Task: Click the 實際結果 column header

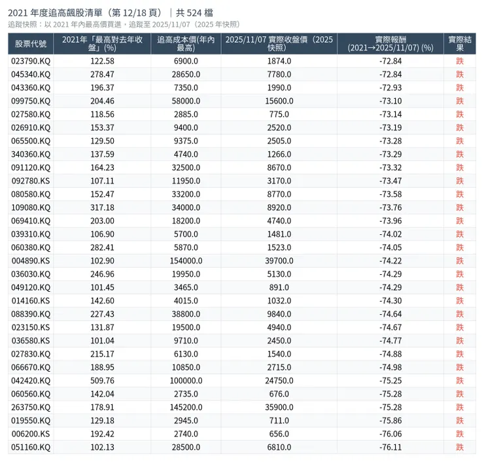Action: click(460, 44)
